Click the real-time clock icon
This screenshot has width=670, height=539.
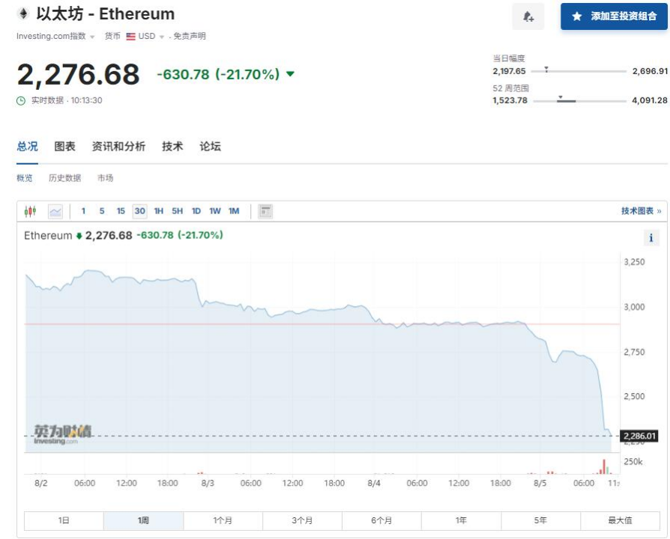[x=21, y=100]
